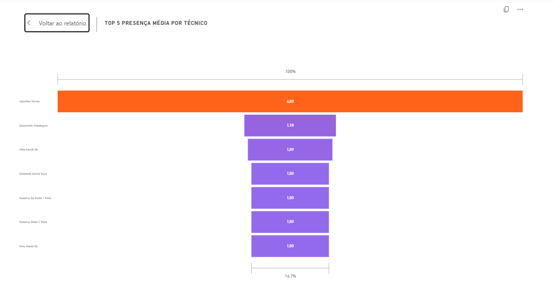This screenshot has height=285, width=554.
Task: Select the Virtu Marin Gil bar
Action: (x=290, y=246)
